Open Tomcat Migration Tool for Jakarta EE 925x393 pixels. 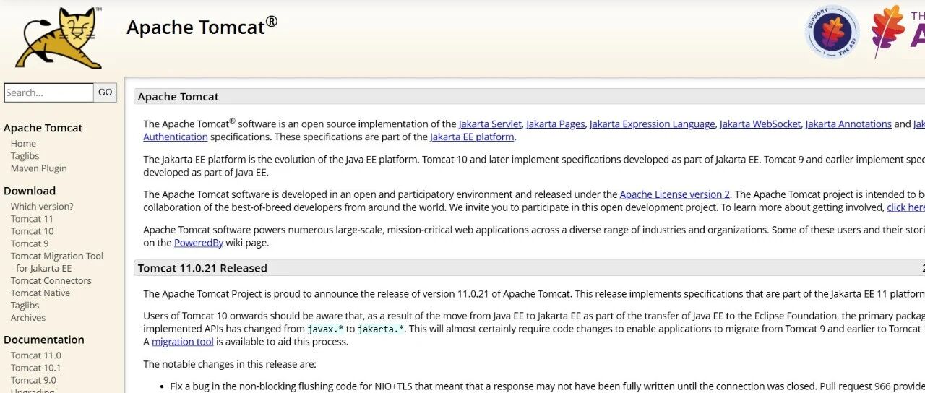(57, 262)
